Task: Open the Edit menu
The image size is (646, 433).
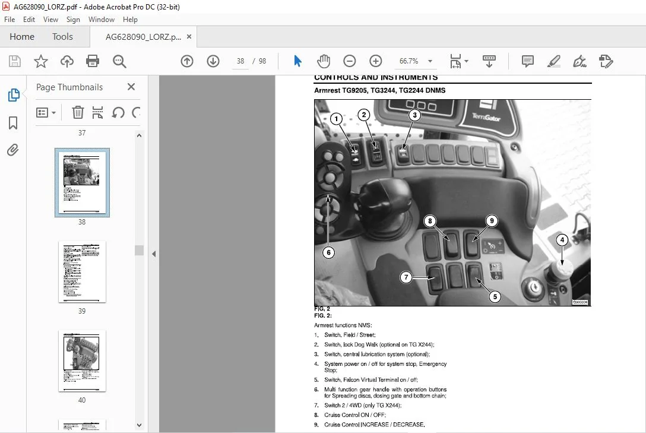Action: [29, 20]
